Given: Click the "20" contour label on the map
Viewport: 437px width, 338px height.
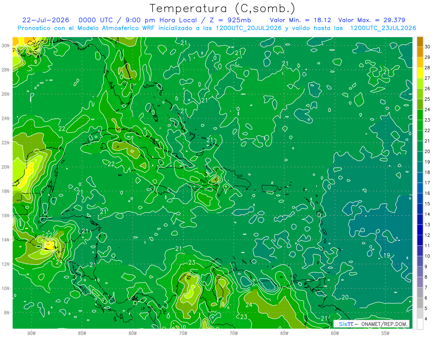Looking at the screenshot, I should [345, 297].
